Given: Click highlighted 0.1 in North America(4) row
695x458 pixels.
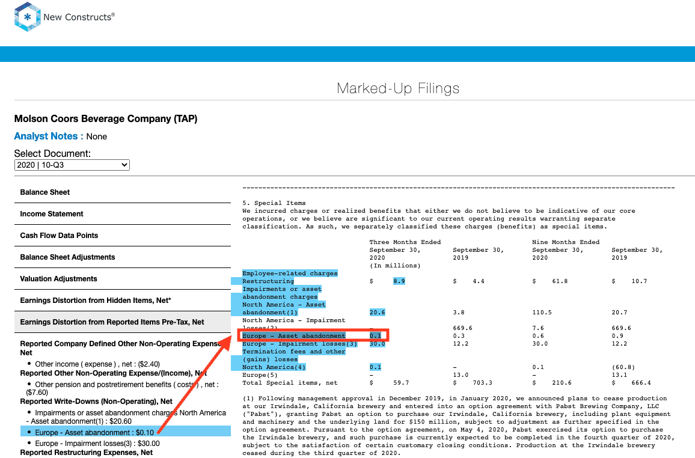Looking at the screenshot, I should (375, 367).
